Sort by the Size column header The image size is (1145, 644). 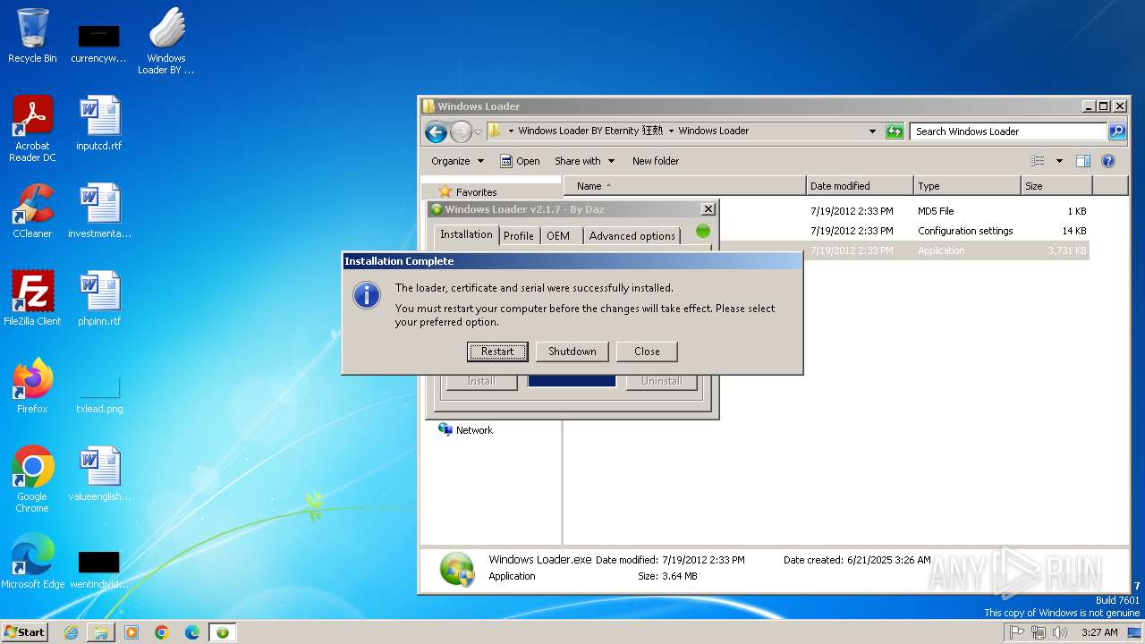1056,186
